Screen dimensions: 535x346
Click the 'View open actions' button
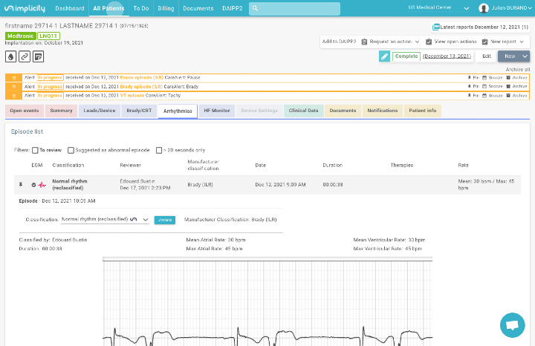[x=450, y=42]
